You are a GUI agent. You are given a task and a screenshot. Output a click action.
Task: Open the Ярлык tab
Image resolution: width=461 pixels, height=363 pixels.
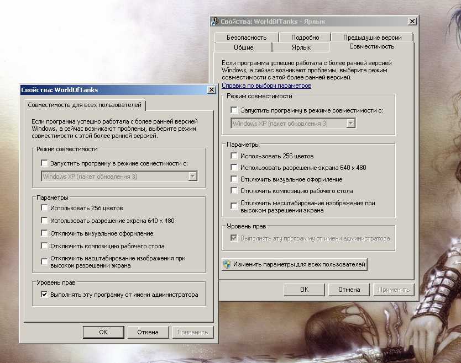point(301,47)
